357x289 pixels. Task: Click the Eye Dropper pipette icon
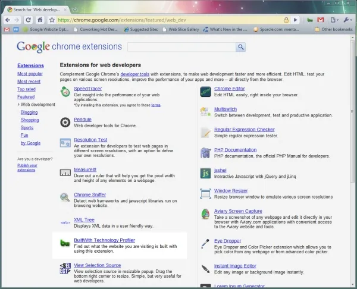click(x=205, y=244)
